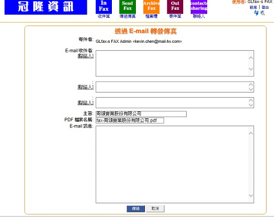Click the blue 傳送 send button
Screen dimensions: 274x217
coord(136,208)
